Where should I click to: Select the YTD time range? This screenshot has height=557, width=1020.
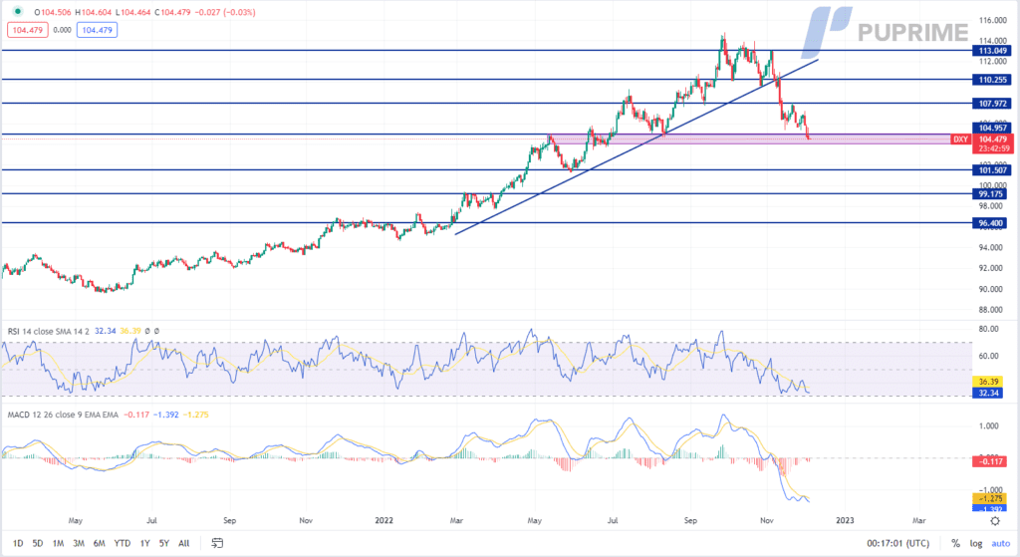pos(123,543)
